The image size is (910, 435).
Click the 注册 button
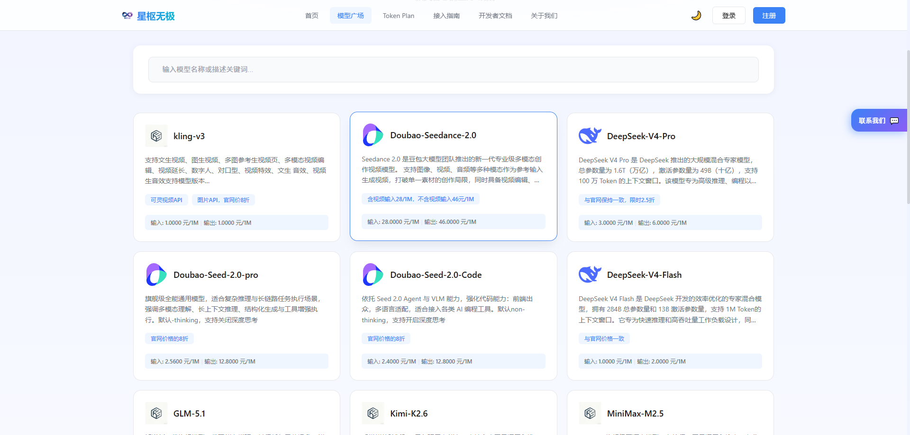point(769,16)
